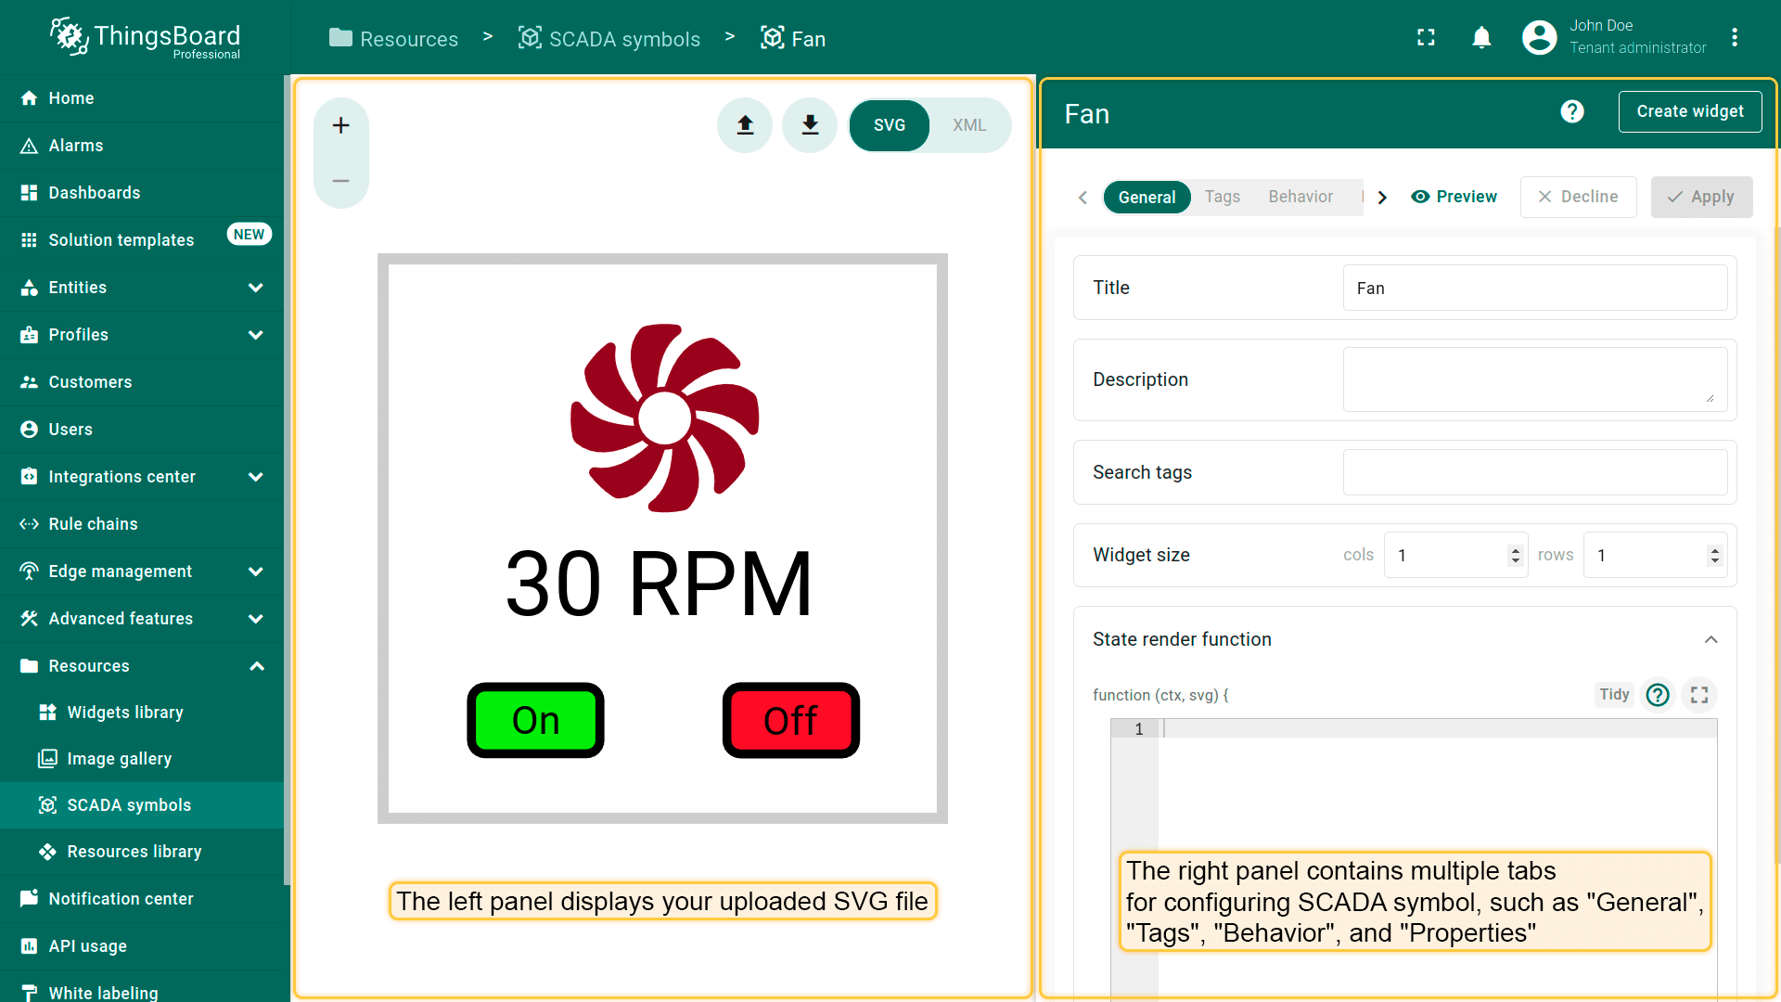Click the zoom in plus icon
The width and height of the screenshot is (1781, 1002).
tap(340, 125)
